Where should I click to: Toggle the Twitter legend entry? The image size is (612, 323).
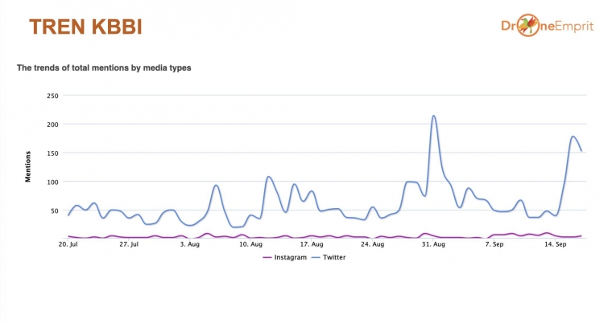[329, 257]
